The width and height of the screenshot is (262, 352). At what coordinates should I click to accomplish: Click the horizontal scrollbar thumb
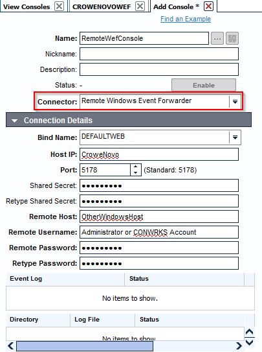85,346
